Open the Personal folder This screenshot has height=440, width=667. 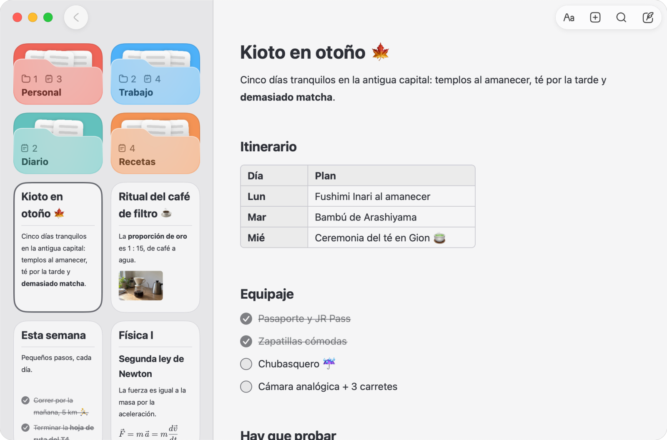click(x=58, y=74)
